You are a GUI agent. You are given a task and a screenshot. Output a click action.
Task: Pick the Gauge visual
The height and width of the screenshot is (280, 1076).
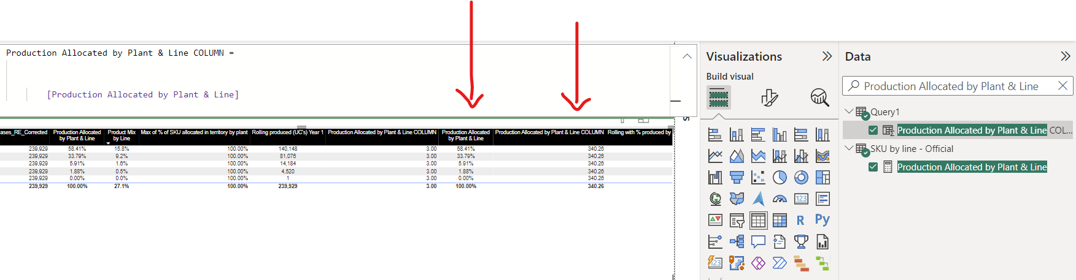click(780, 199)
